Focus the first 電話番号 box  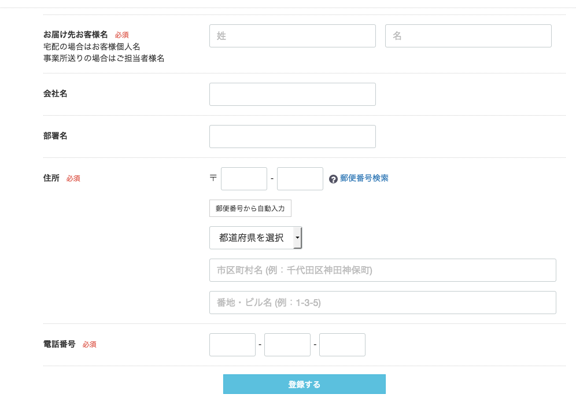232,345
